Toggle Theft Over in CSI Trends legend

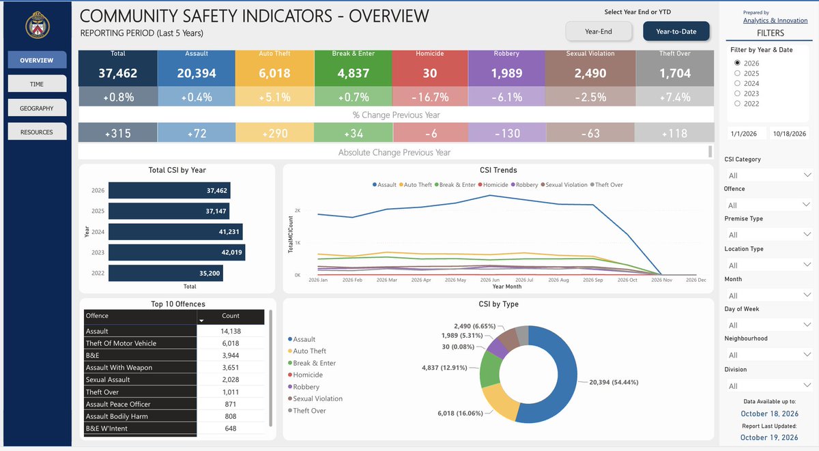click(x=607, y=185)
